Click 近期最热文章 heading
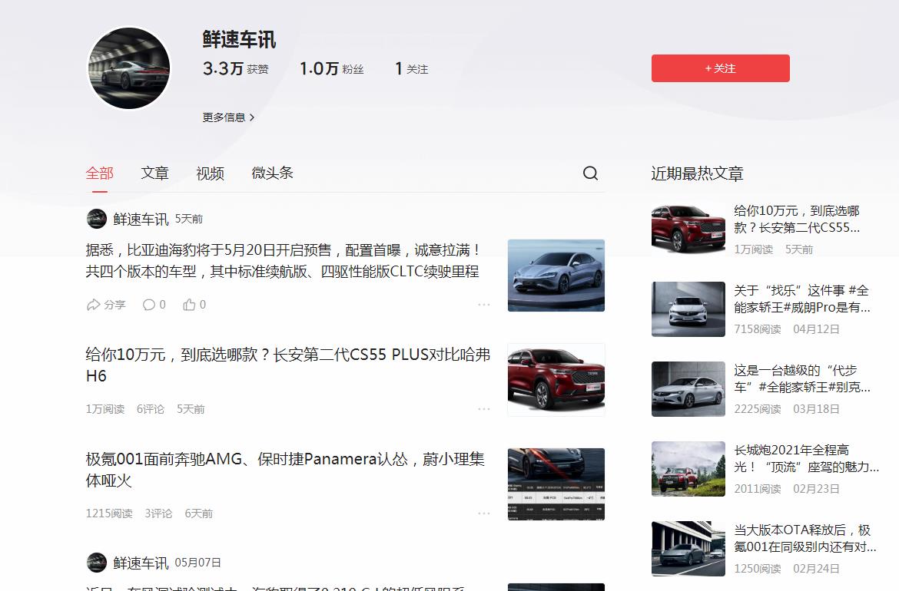Image resolution: width=899 pixels, height=591 pixels. pyautogui.click(x=697, y=173)
